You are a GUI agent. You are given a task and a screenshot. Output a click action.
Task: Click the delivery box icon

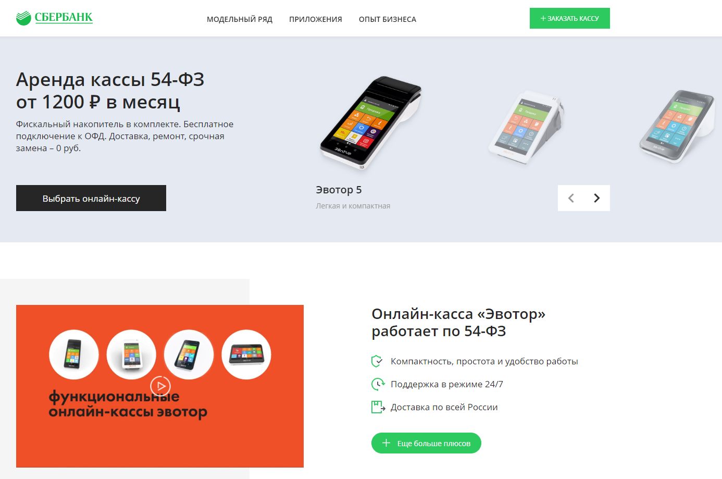pyautogui.click(x=378, y=407)
